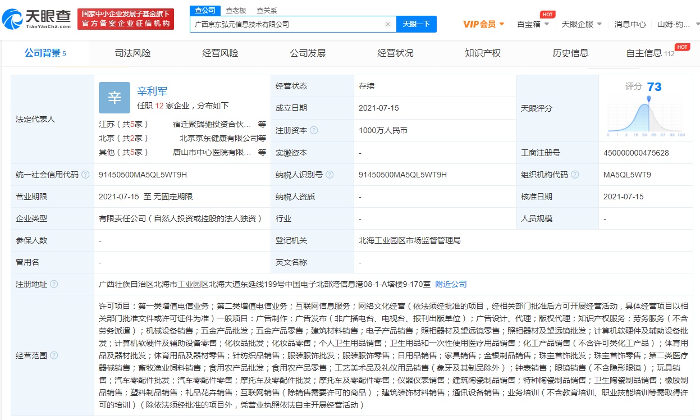Screen dimensions: 700x420
Task: Switch to the 查老板 search tab
Action: tap(236, 10)
